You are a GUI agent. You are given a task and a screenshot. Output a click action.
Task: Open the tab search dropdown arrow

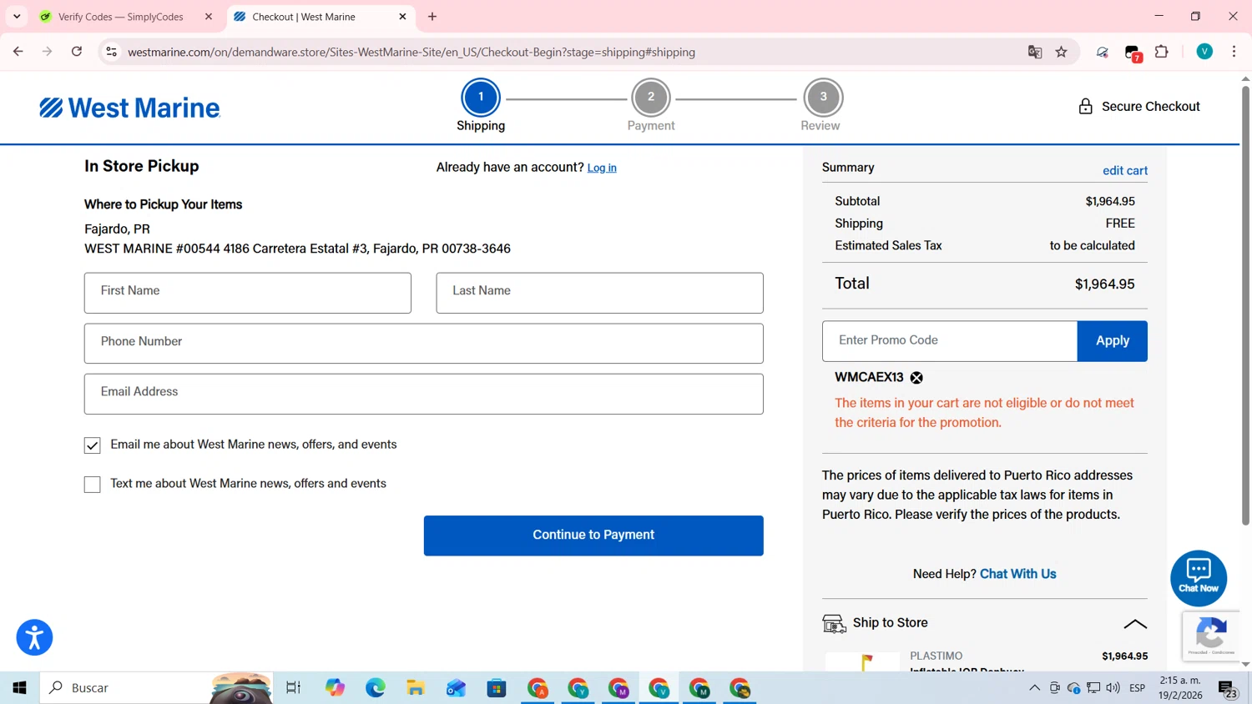[17, 17]
